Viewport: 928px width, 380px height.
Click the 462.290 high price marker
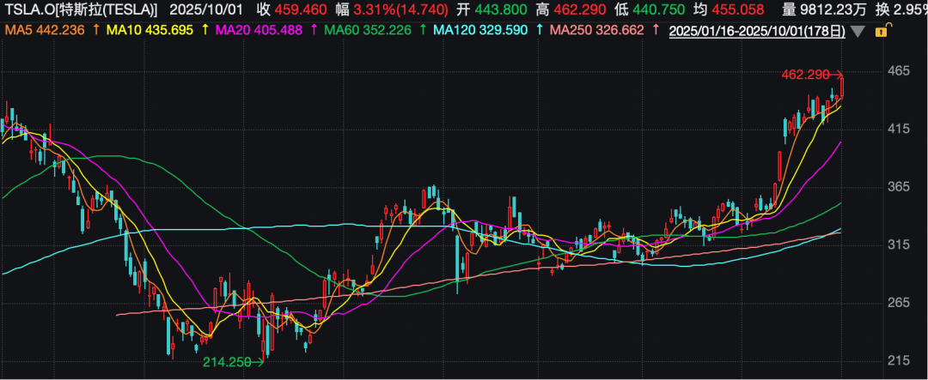[x=806, y=75]
